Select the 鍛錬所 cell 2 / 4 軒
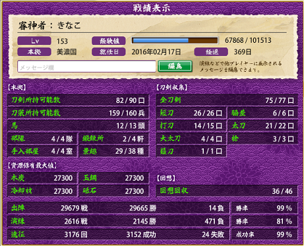 [x=114, y=138]
